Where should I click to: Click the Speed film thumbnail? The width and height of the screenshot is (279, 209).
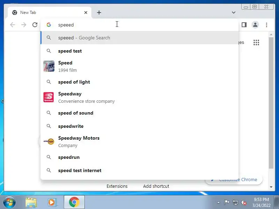(49, 66)
